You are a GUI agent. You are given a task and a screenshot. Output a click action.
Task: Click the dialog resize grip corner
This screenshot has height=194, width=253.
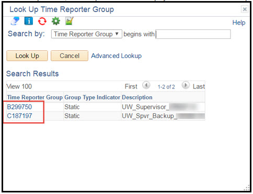247,188
